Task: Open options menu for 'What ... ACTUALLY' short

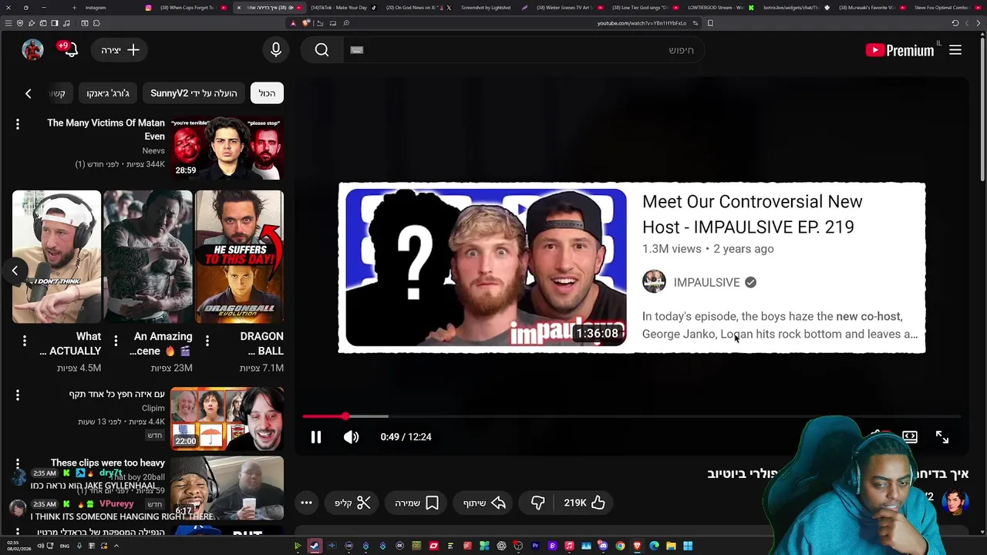Action: tap(24, 340)
